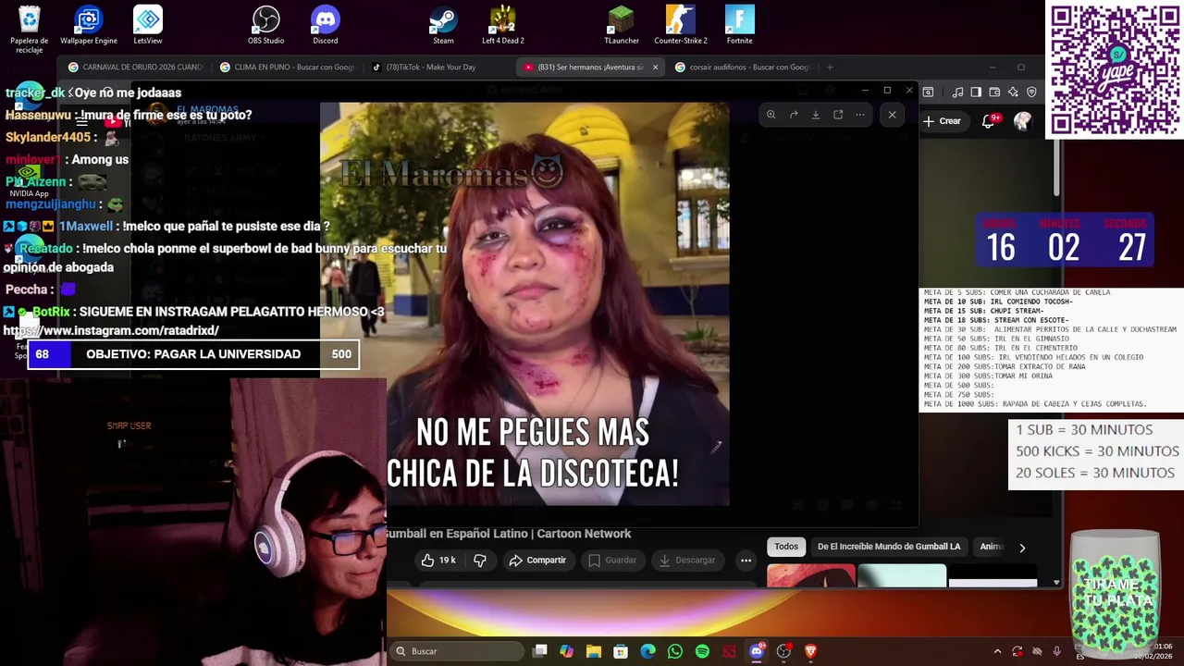The height and width of the screenshot is (666, 1184).
Task: Close the Ser hermanos YouTube tab
Action: pyautogui.click(x=655, y=67)
